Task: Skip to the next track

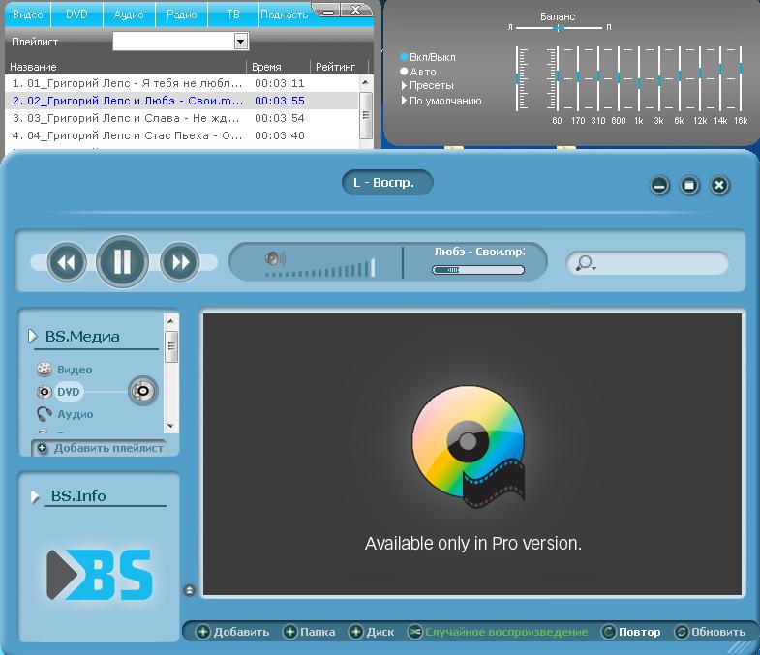Action: click(x=179, y=262)
